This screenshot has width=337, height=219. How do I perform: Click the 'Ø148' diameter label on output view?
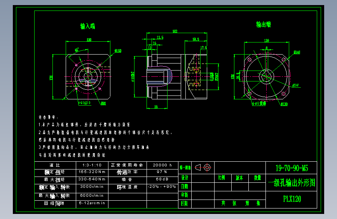pyautogui.click(x=297, y=52)
